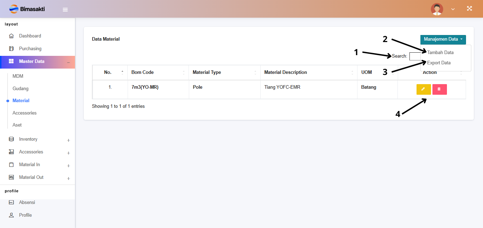Go to Gudang submenu link
Screen dimensions: 483x228
point(21,89)
